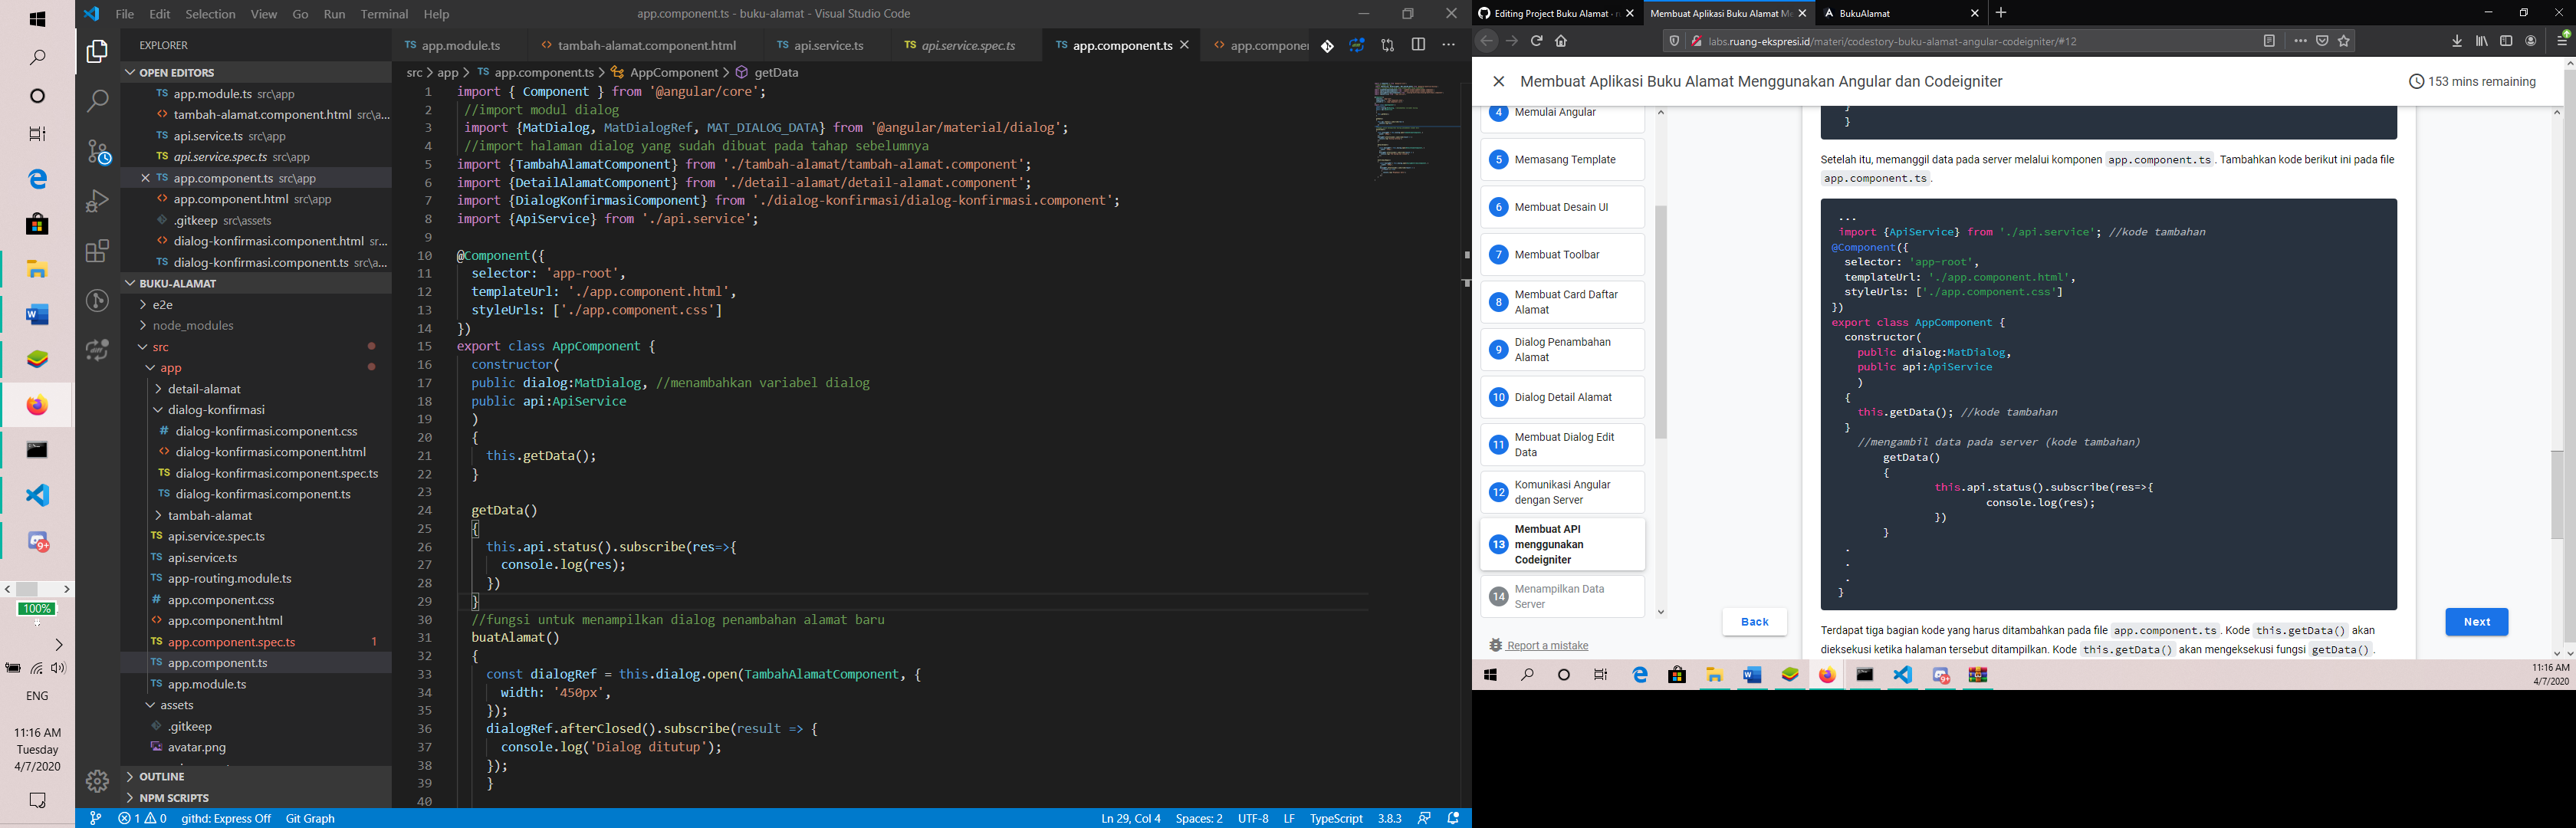Open Firefox downloads panel
The image size is (2576, 828).
(x=2457, y=41)
